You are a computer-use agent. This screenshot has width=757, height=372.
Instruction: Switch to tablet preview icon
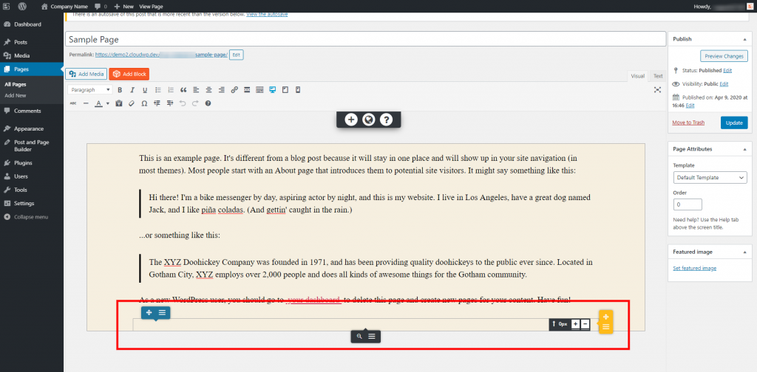(x=285, y=89)
